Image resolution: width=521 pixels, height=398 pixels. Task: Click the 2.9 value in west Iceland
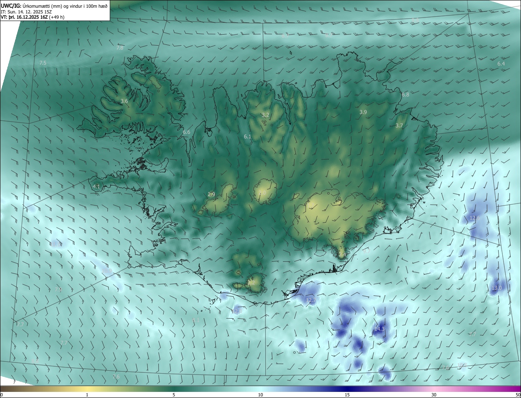(211, 195)
